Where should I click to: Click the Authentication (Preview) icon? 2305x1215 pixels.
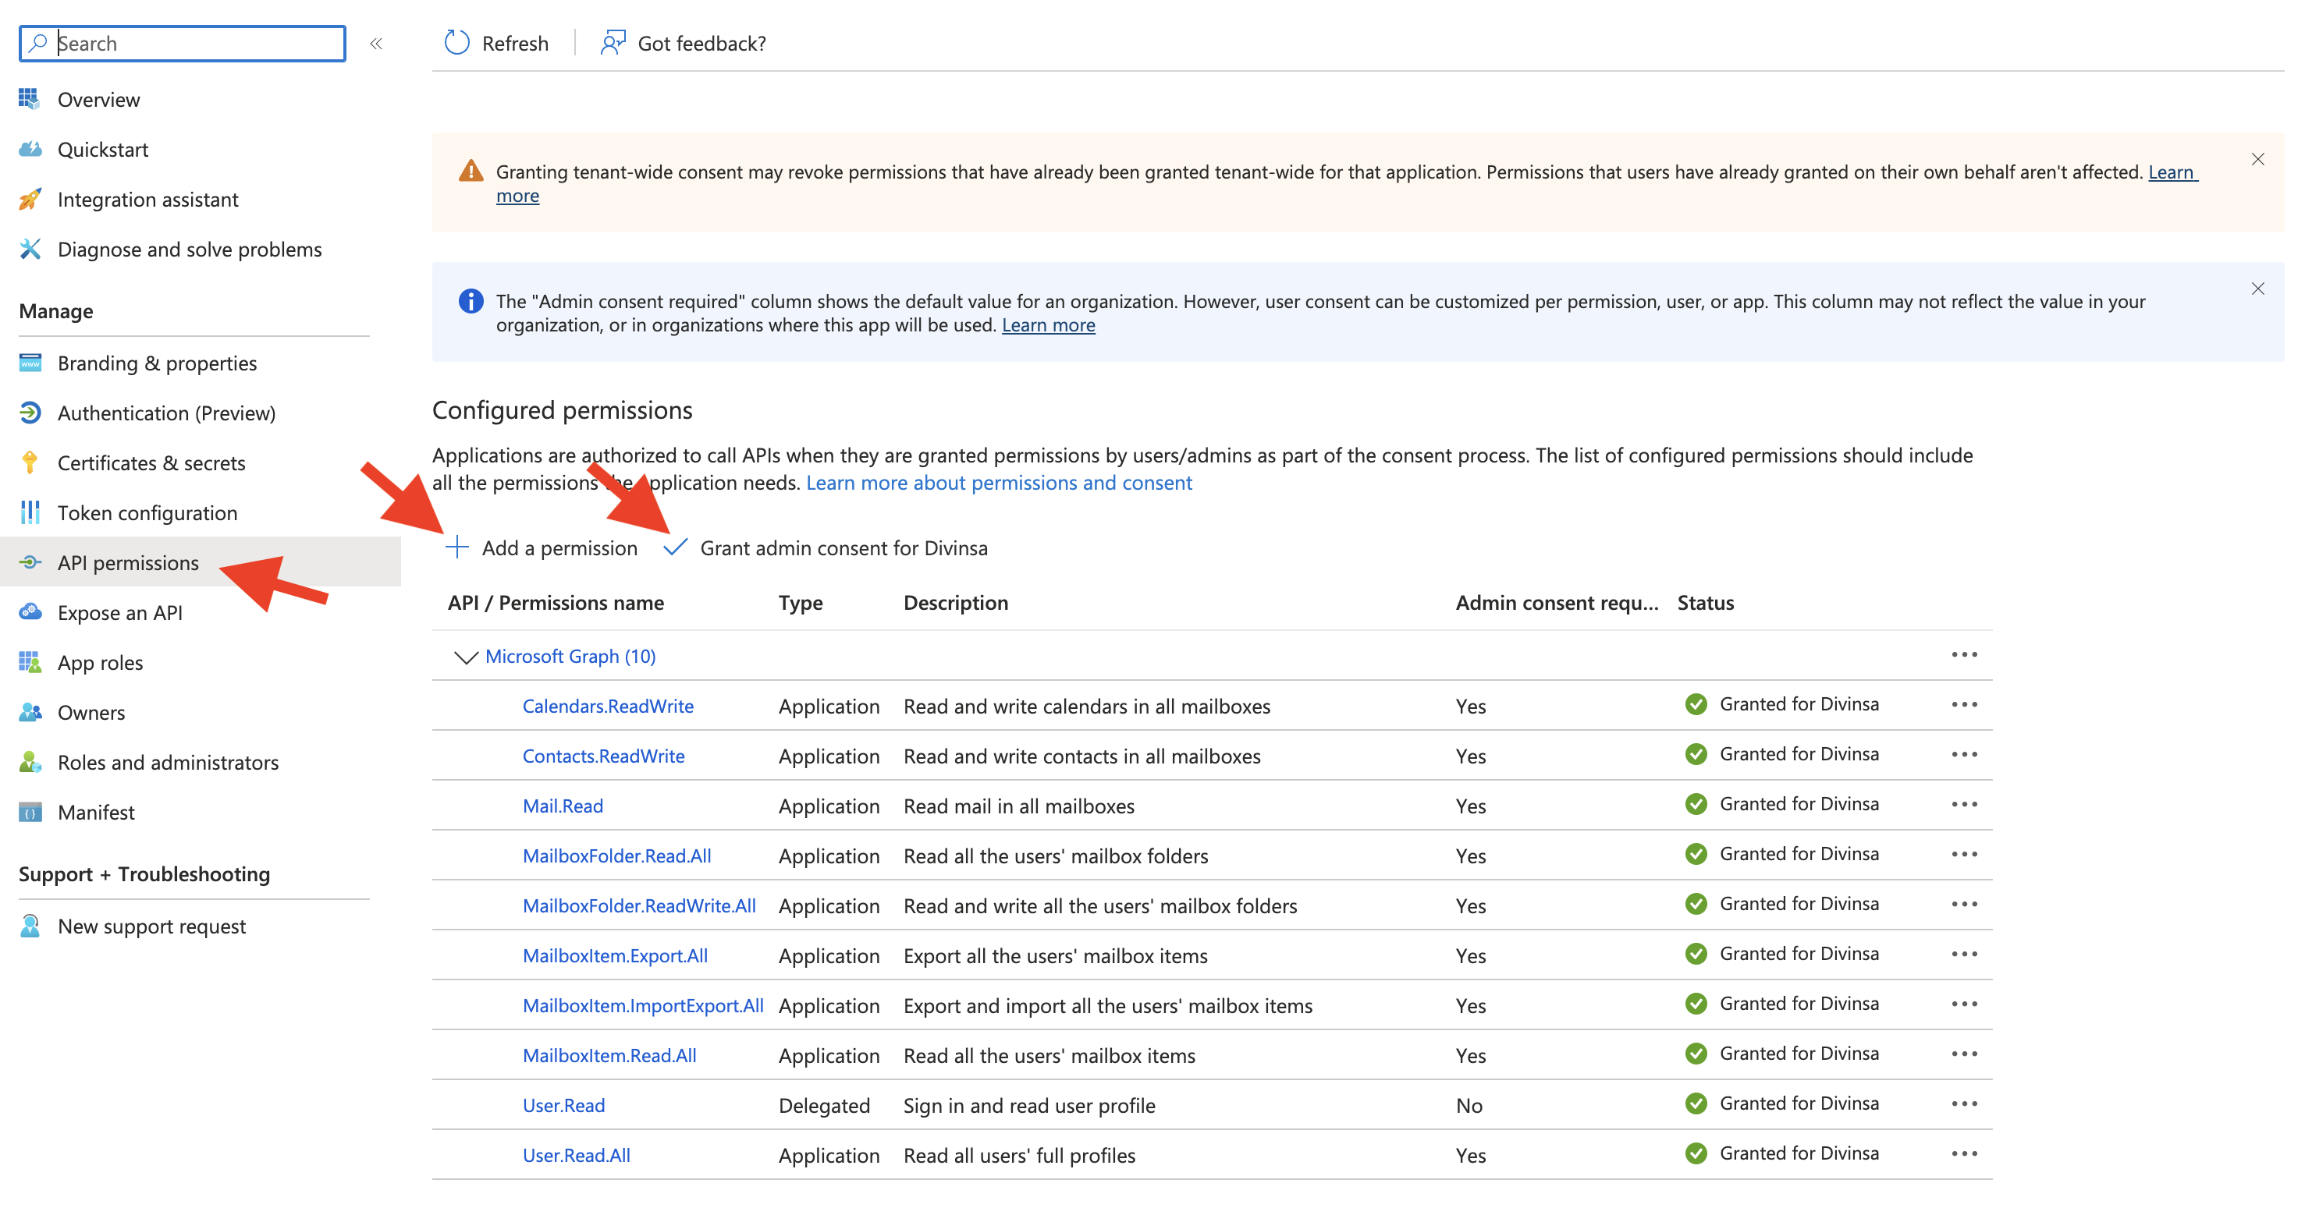[30, 413]
